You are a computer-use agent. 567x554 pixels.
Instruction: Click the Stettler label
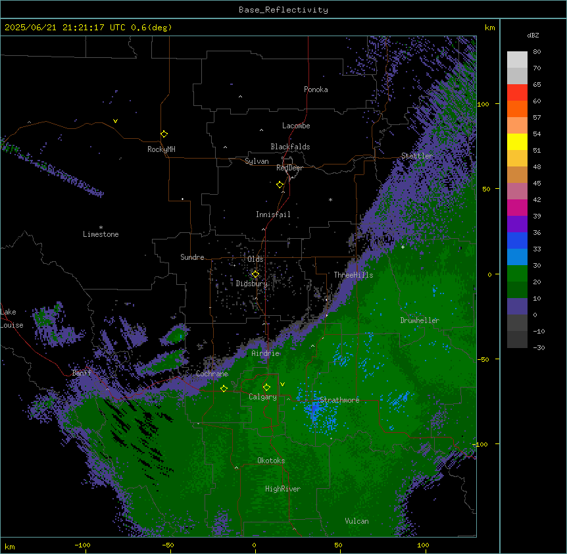[417, 156]
